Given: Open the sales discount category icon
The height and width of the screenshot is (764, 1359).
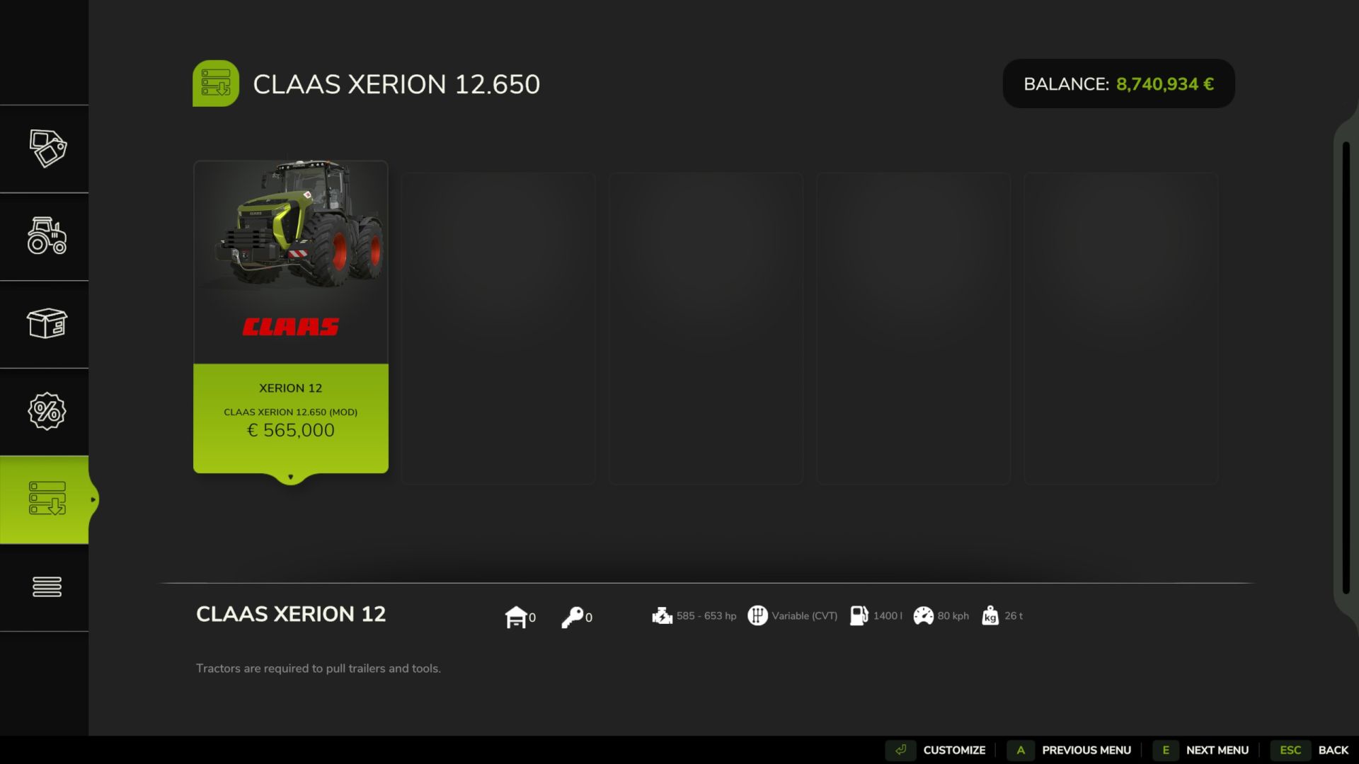Looking at the screenshot, I should (x=46, y=412).
